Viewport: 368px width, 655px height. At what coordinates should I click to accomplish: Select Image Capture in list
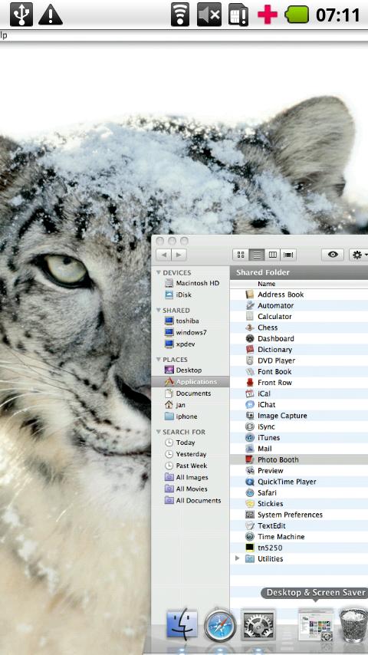click(299, 416)
